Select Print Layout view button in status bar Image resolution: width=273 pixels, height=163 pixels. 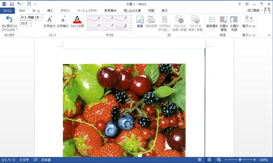pos(209,160)
